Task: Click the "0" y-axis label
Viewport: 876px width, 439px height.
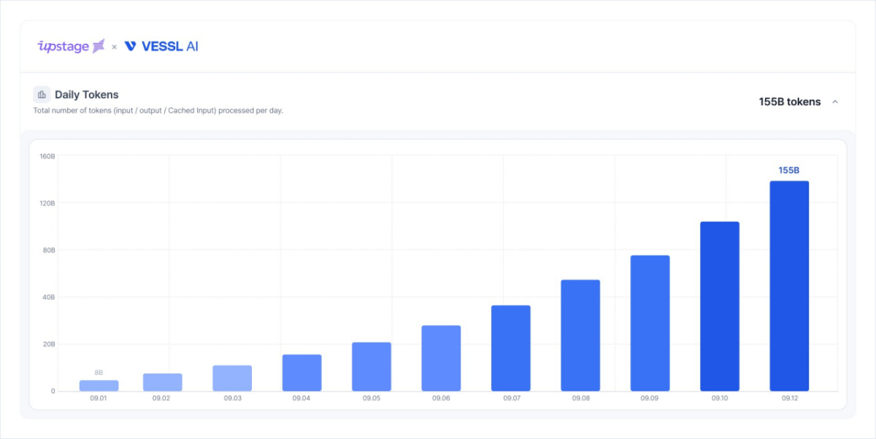Action: coord(53,392)
